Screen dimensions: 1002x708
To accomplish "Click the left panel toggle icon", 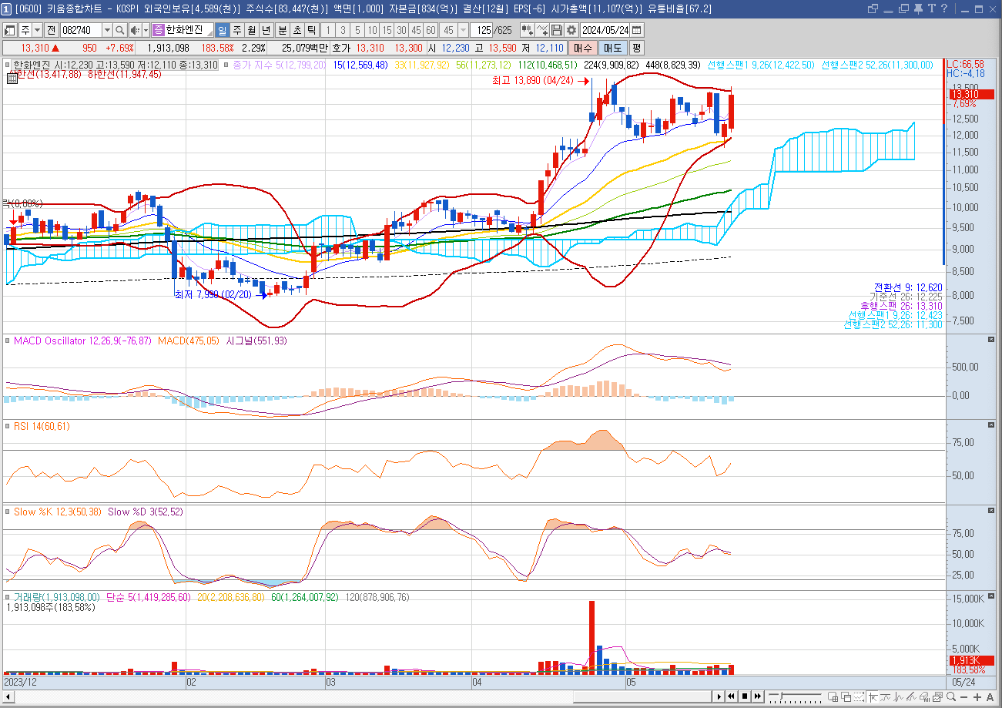I will pyautogui.click(x=10, y=30).
